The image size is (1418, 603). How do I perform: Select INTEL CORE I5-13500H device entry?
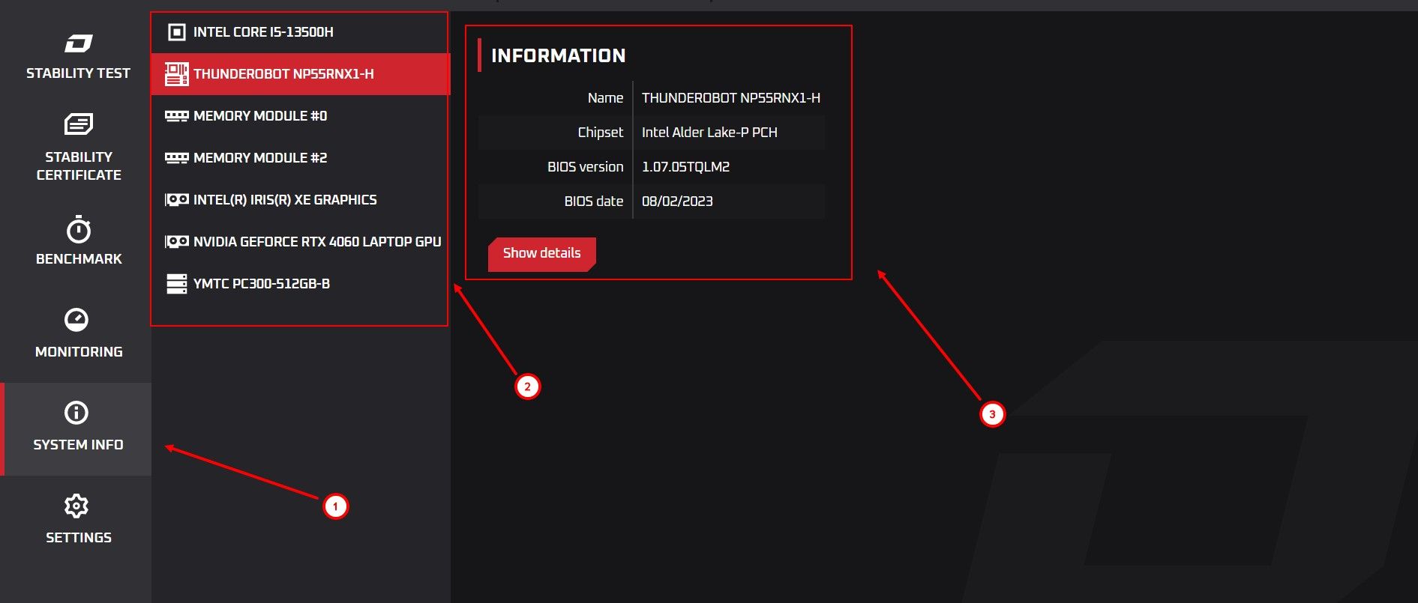(x=300, y=32)
